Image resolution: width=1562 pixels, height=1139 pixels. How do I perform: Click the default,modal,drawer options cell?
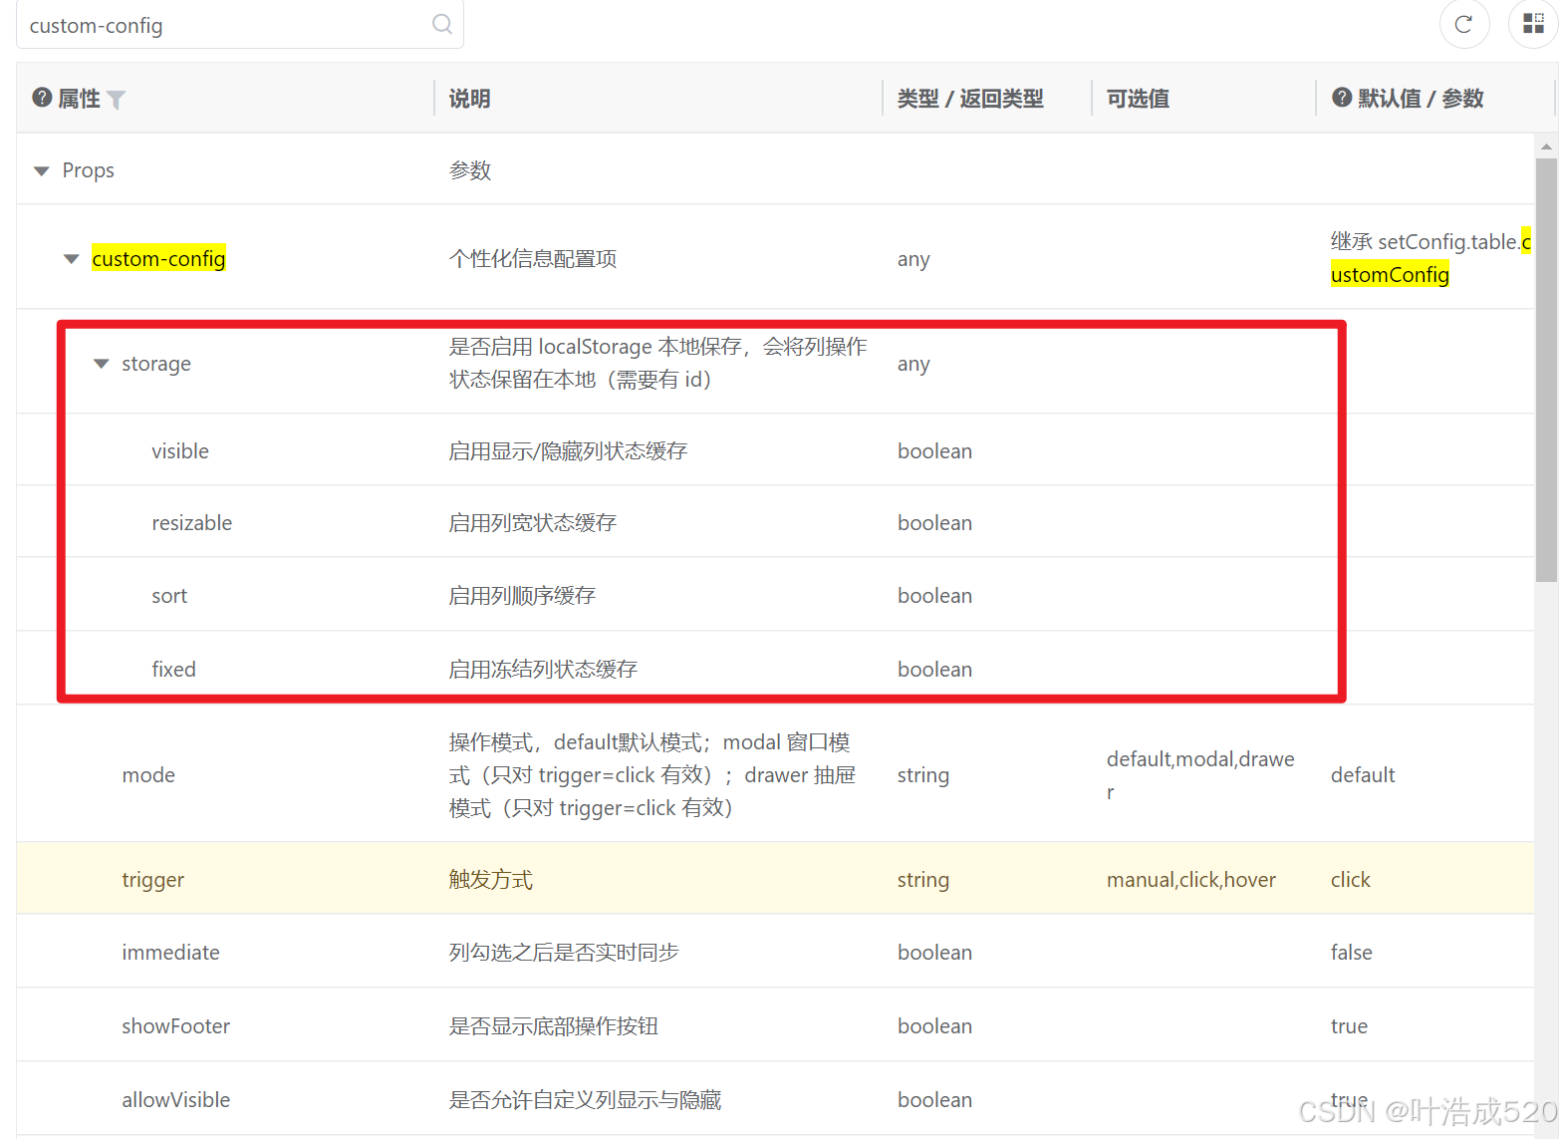1200,775
